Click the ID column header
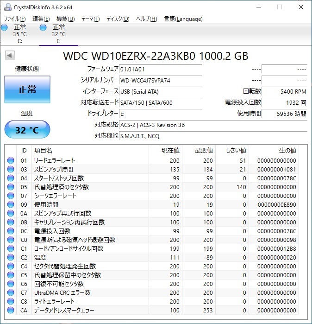 coord(24,151)
